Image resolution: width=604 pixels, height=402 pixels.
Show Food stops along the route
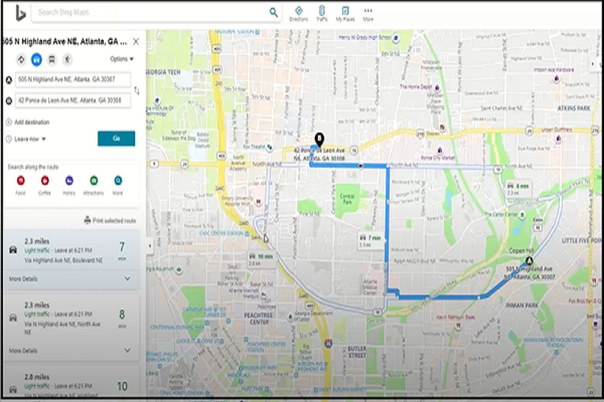pos(21,181)
